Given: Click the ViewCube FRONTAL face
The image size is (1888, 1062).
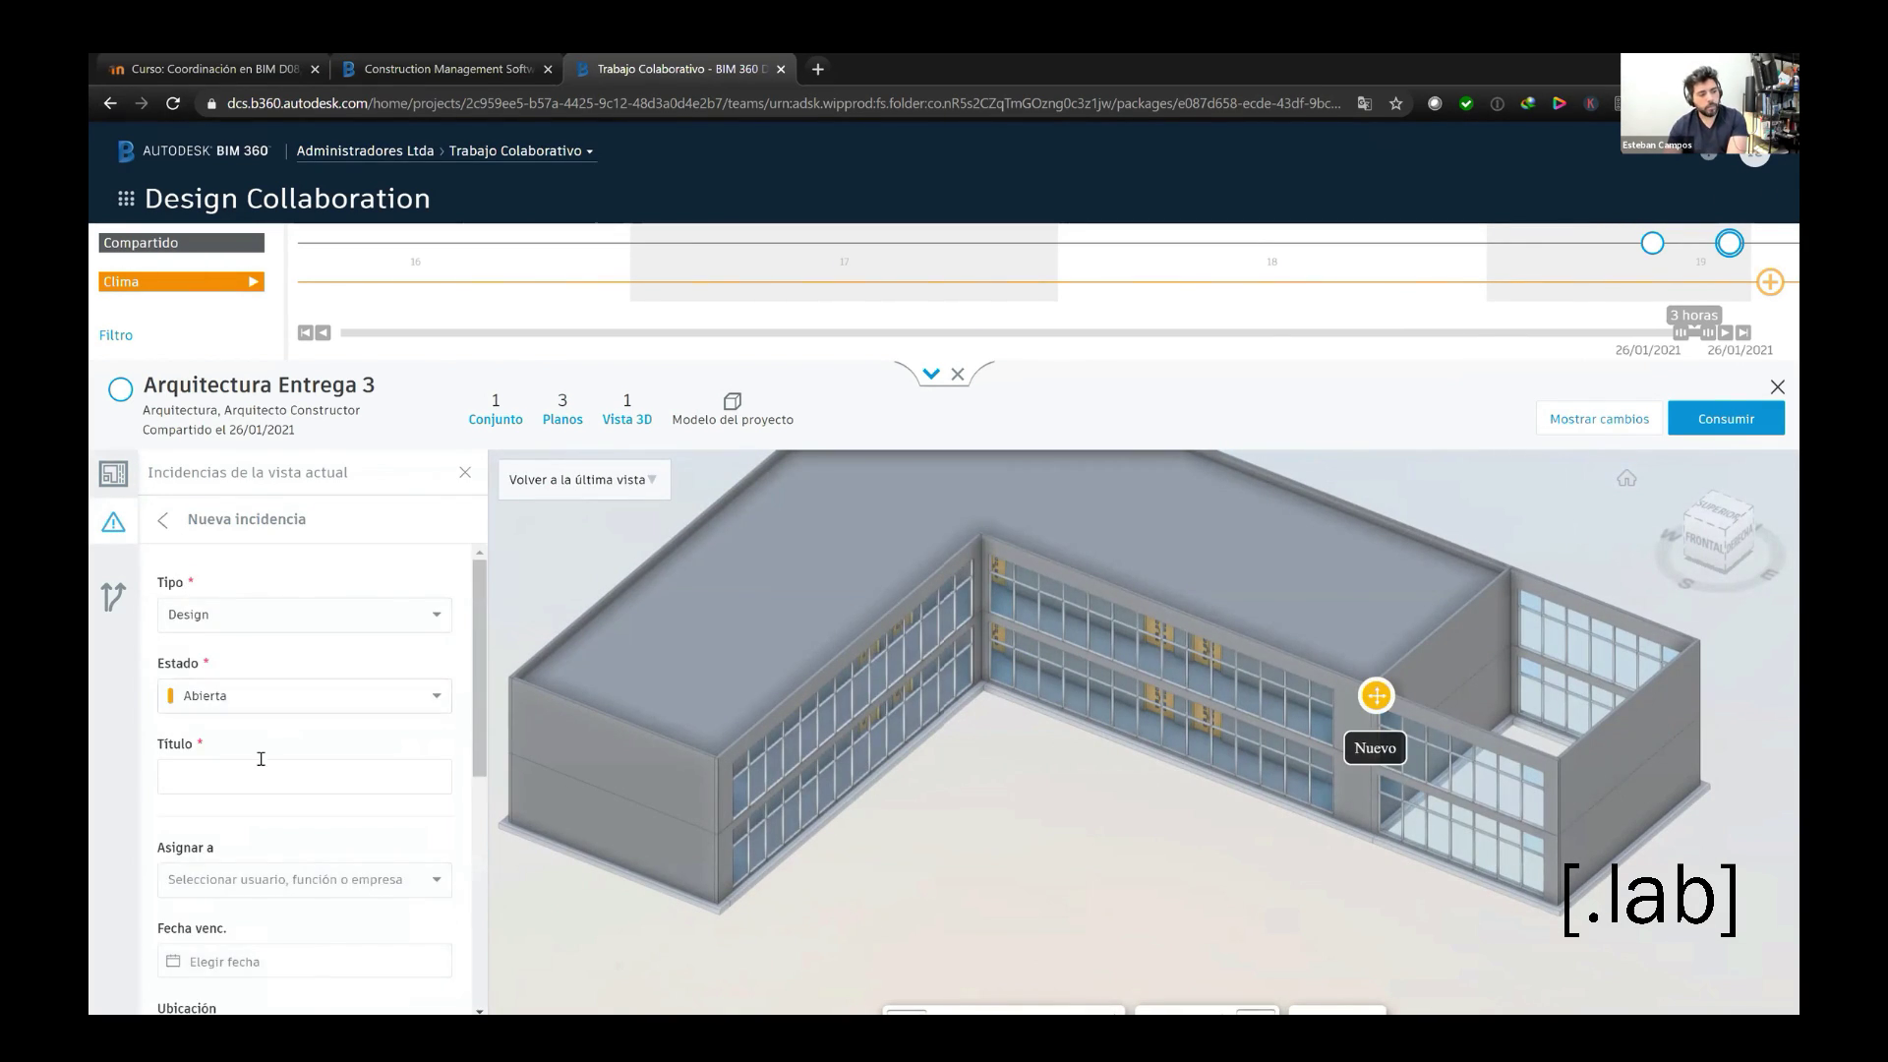Looking at the screenshot, I should (1704, 542).
